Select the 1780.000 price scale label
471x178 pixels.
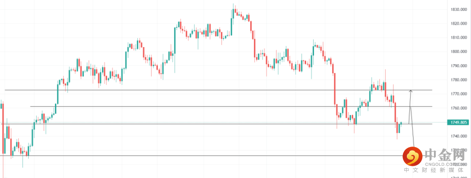click(x=457, y=80)
